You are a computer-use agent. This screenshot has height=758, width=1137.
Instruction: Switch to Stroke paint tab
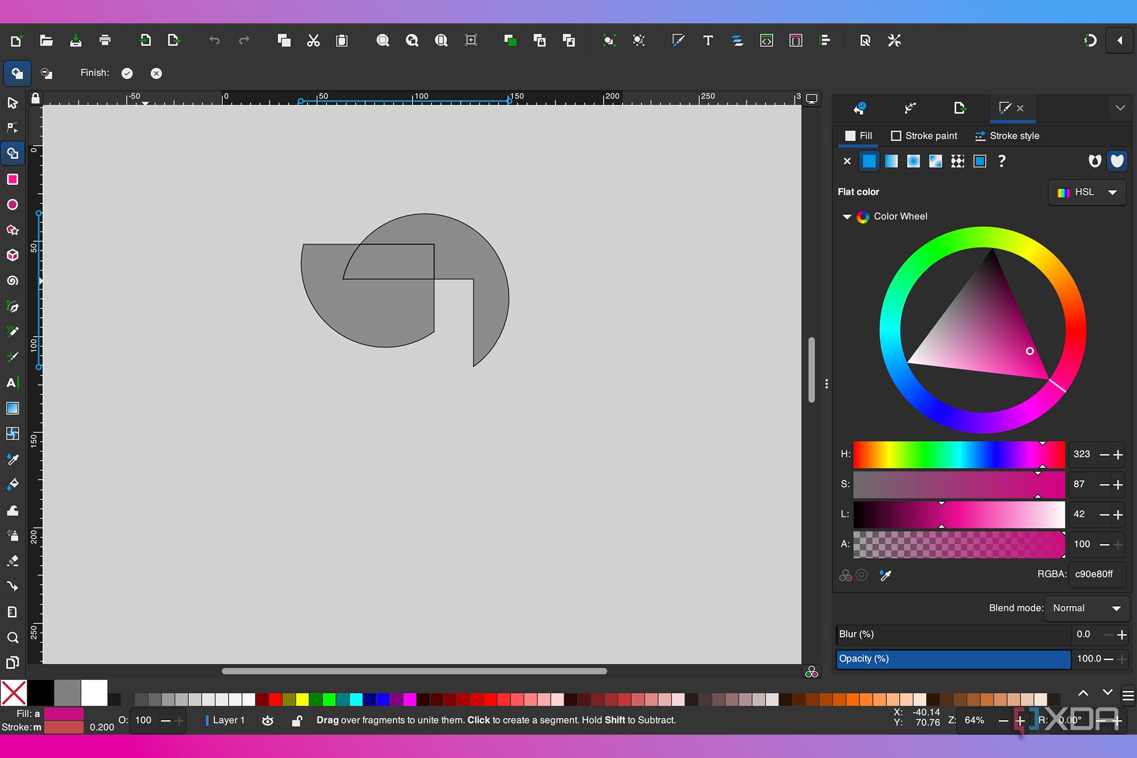tap(924, 136)
